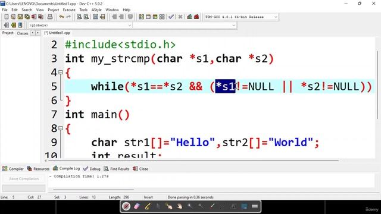Image resolution: width=381 pixels, height=214 pixels.
Task: Click the Run program toolbar icon
Action: 148,17
